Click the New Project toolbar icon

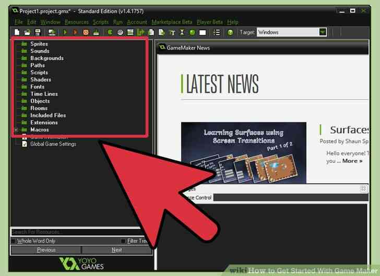coord(17,32)
